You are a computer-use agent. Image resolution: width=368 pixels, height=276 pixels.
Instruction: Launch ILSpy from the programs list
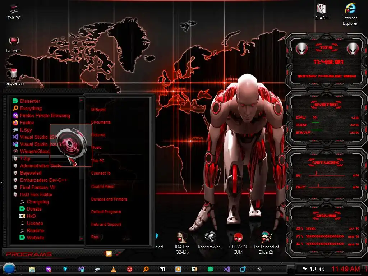pos(22,130)
